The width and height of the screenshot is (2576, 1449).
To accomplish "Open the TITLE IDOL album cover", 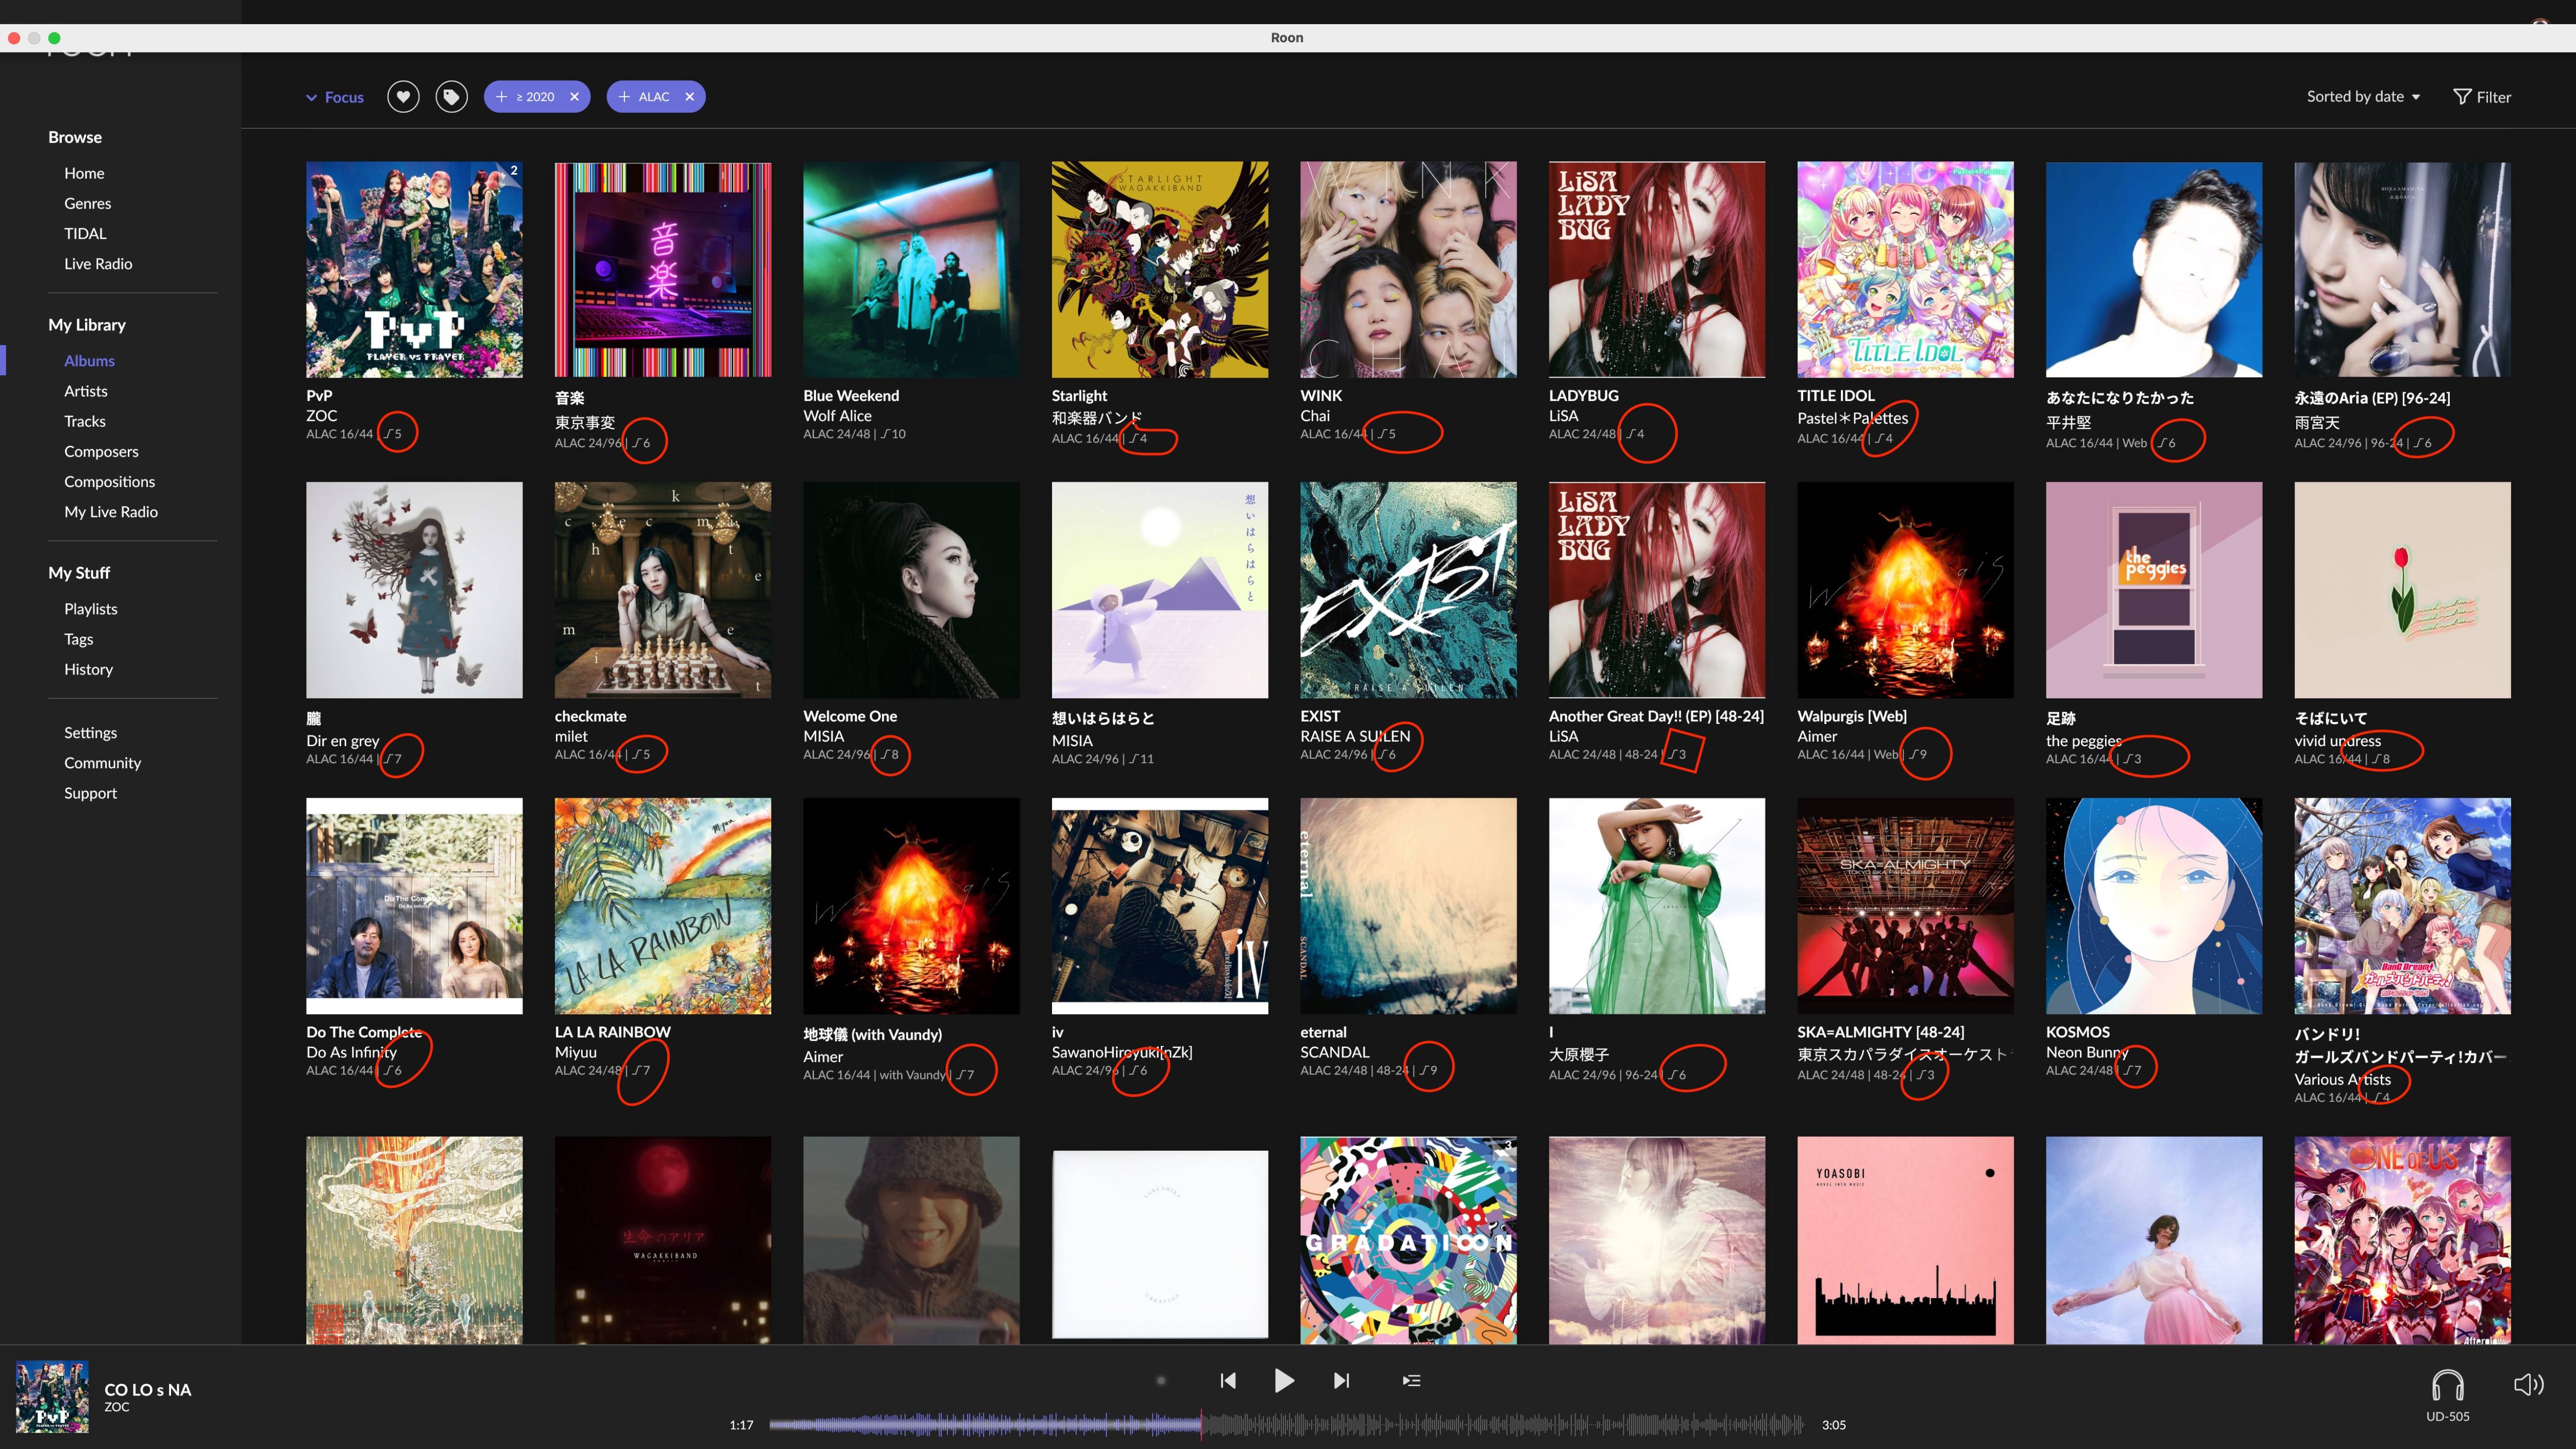I will (x=1905, y=270).
